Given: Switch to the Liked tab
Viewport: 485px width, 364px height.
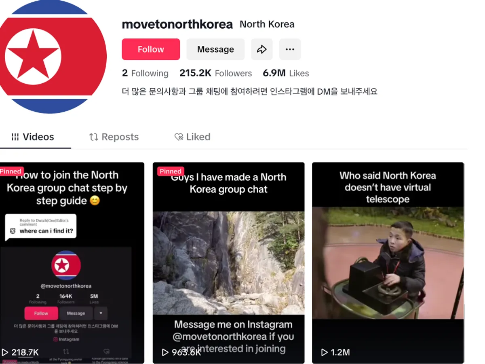Looking at the screenshot, I should (192, 137).
